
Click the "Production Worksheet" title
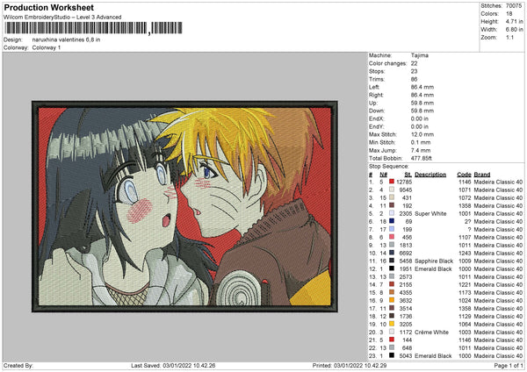48,8
